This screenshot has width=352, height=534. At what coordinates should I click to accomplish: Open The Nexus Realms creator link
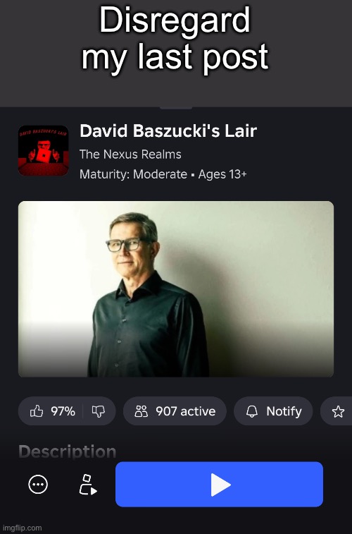pyautogui.click(x=130, y=154)
